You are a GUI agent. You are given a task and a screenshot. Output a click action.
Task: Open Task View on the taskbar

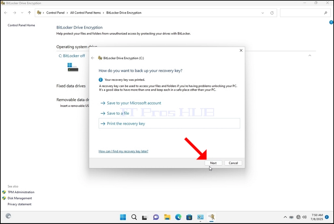point(145,217)
